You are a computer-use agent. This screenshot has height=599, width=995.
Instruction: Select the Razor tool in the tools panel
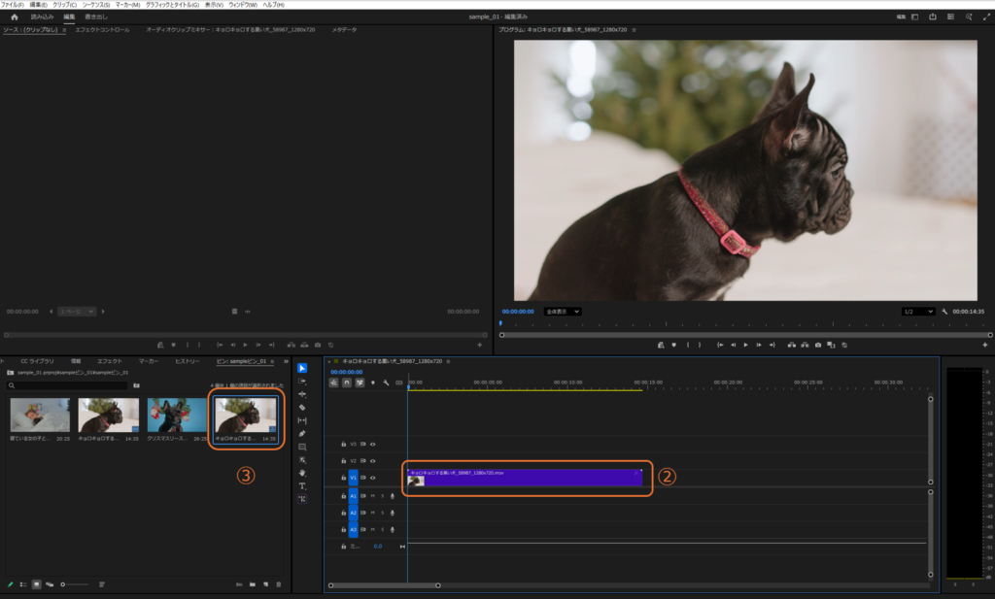click(x=302, y=408)
